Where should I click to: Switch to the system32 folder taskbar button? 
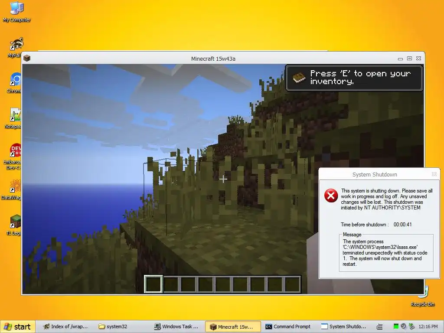point(122,326)
